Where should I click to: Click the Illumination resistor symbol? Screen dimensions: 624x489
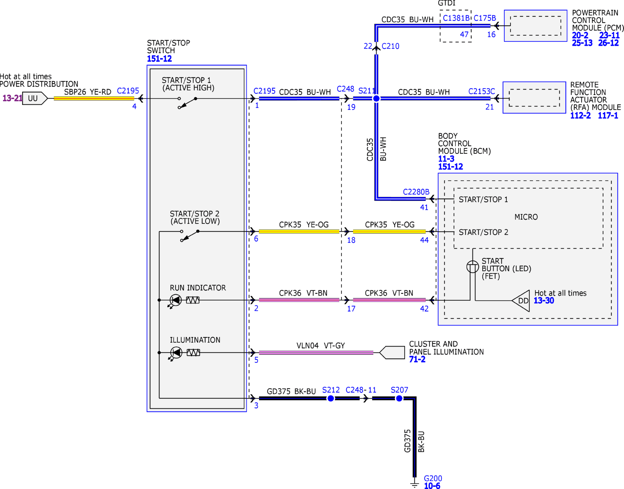193,352
